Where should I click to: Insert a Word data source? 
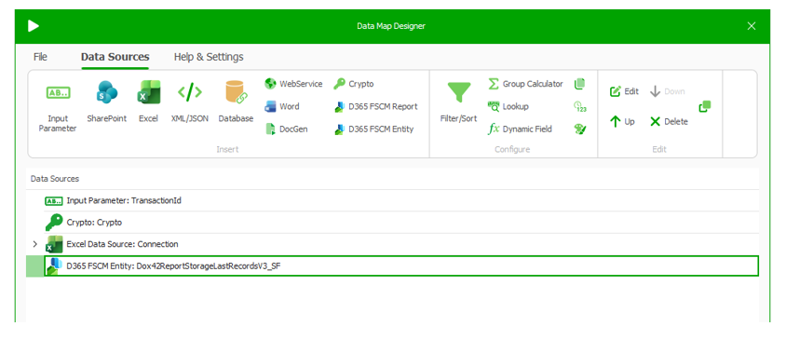(x=282, y=106)
